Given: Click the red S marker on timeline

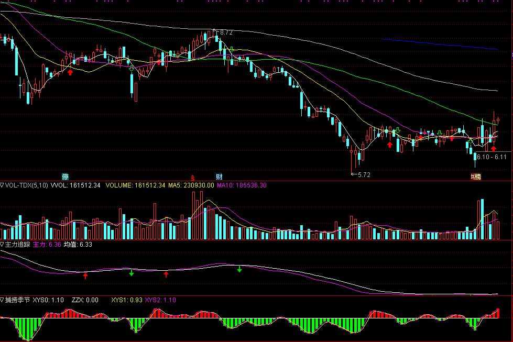Looking at the screenshot, I should (193, 178).
